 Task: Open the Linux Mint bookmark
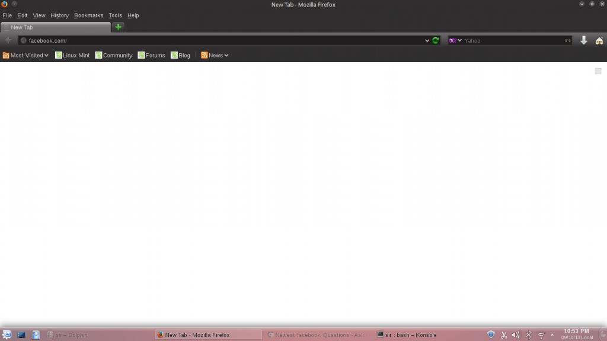(x=72, y=55)
